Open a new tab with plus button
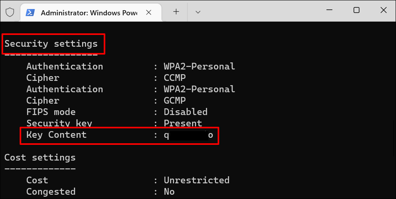Image resolution: width=396 pixels, height=199 pixels. (176, 12)
